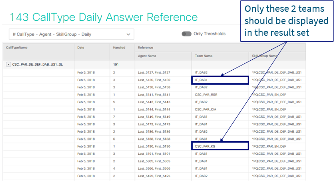Screen dimensions: 334x182
Task: Toggle the Only Thresholds switch
Action: (186, 34)
